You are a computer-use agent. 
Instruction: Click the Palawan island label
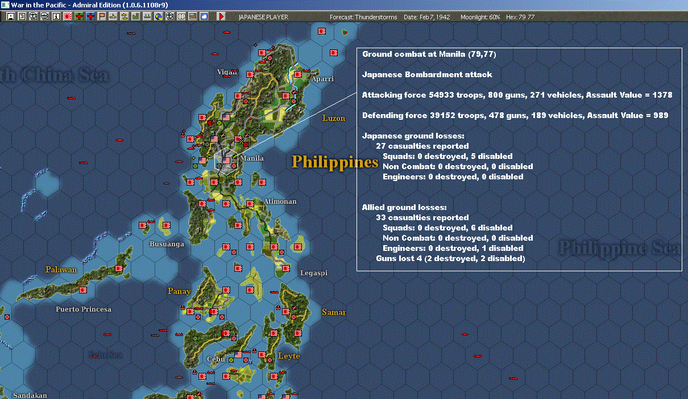[61, 270]
